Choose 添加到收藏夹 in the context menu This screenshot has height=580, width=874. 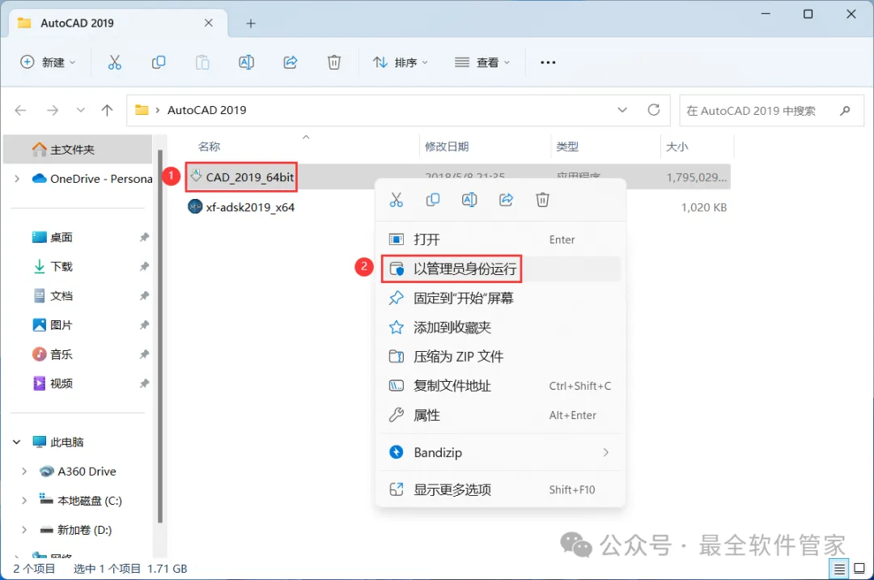tap(501, 328)
